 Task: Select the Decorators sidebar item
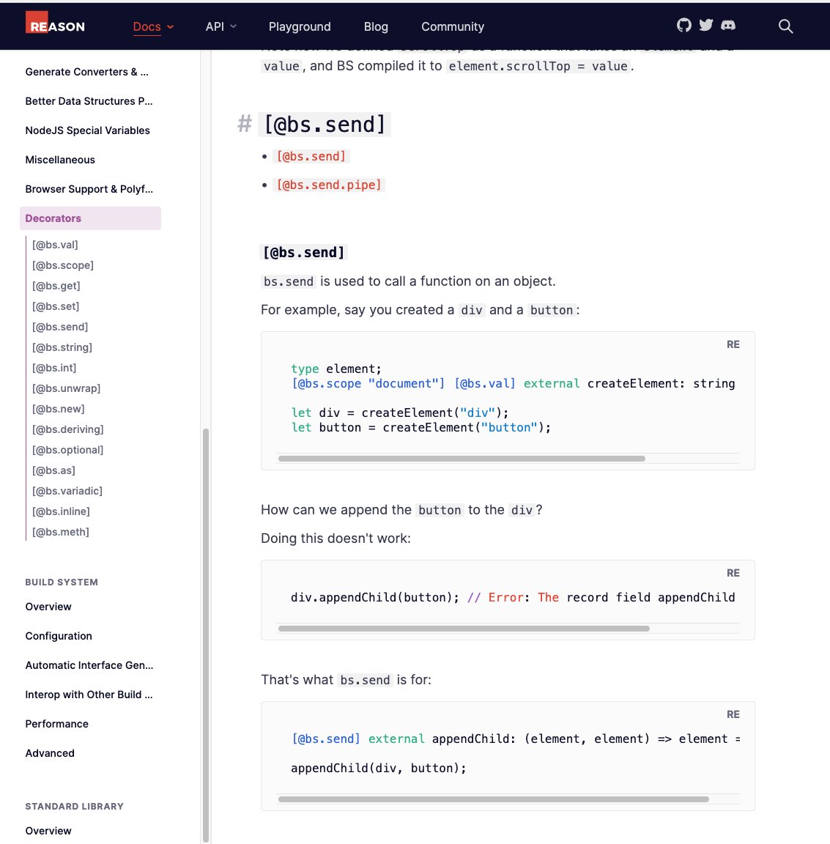[90, 218]
